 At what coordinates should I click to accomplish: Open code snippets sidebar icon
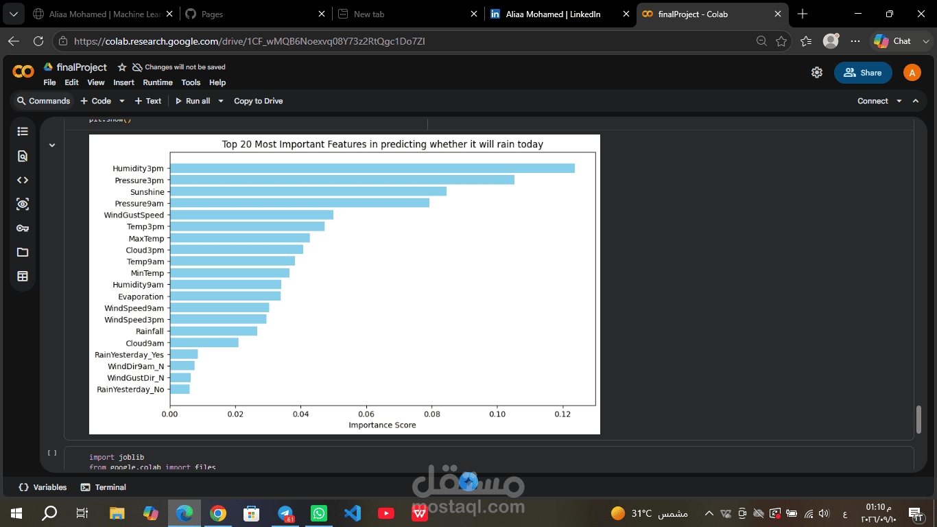pyautogui.click(x=23, y=180)
